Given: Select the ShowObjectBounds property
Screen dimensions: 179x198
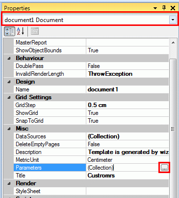Looking at the screenshot, I should (x=50, y=50).
